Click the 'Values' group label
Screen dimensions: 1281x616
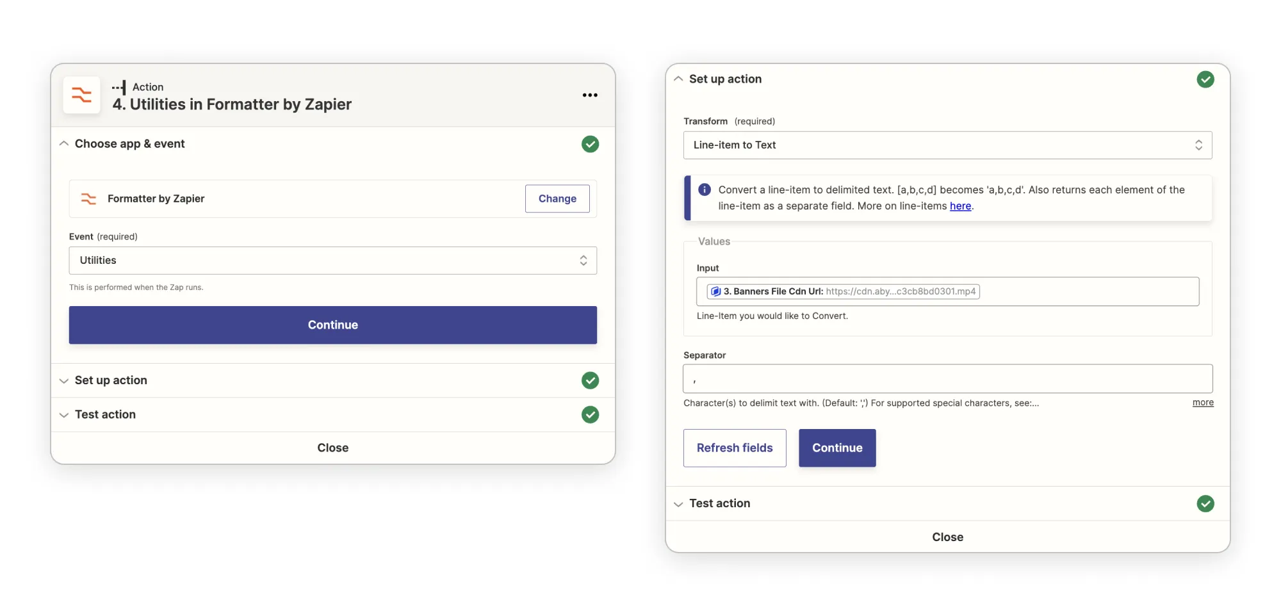pos(714,241)
